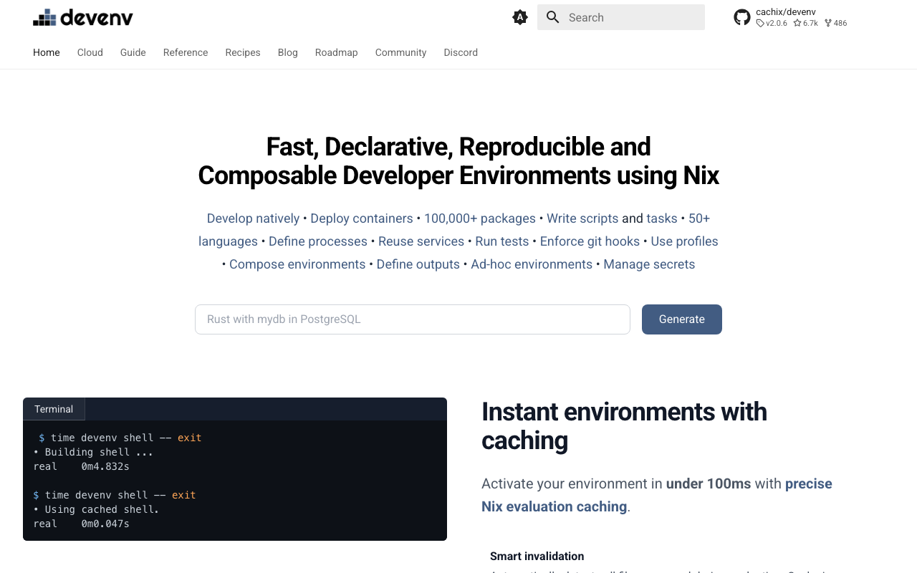
Task: Open the 'Enforce git hooks' link
Action: click(590, 241)
